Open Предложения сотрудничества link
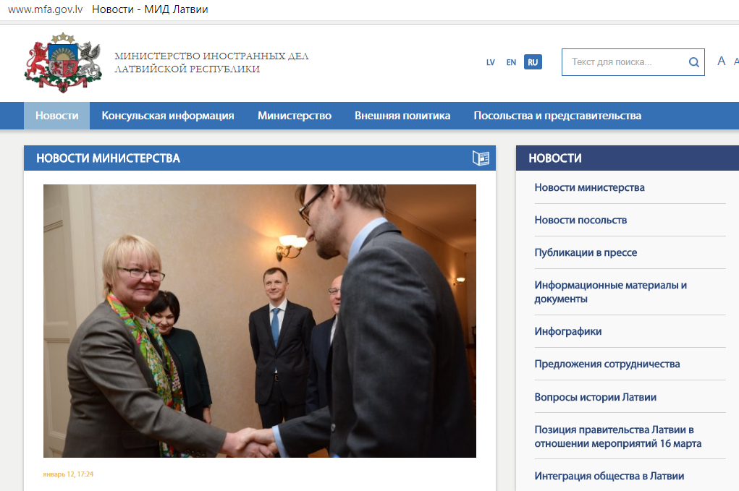 (x=607, y=364)
